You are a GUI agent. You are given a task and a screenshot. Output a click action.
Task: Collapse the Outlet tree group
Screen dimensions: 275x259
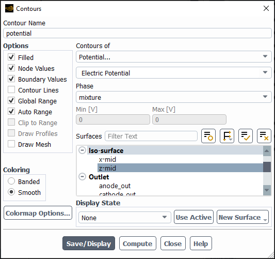click(x=82, y=177)
